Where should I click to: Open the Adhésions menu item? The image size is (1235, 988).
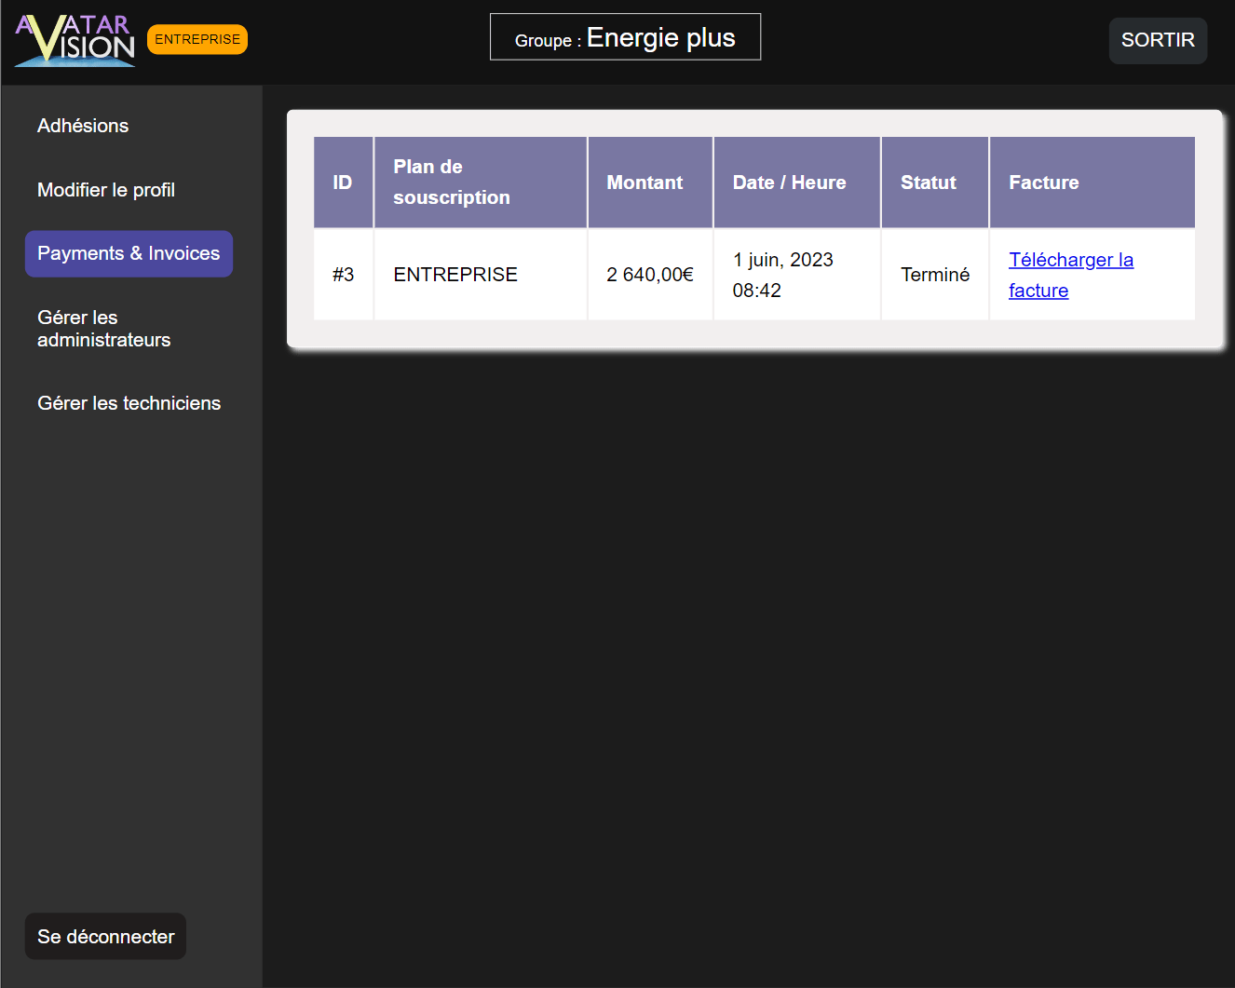pos(83,126)
